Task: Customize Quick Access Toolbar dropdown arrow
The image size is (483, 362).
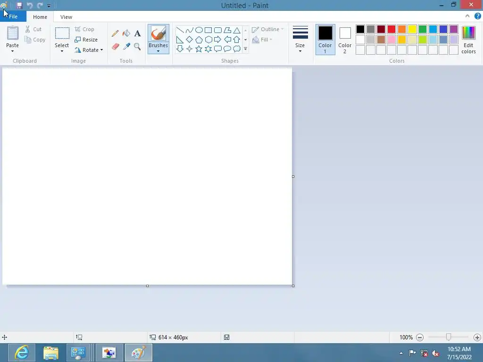Action: (49, 6)
